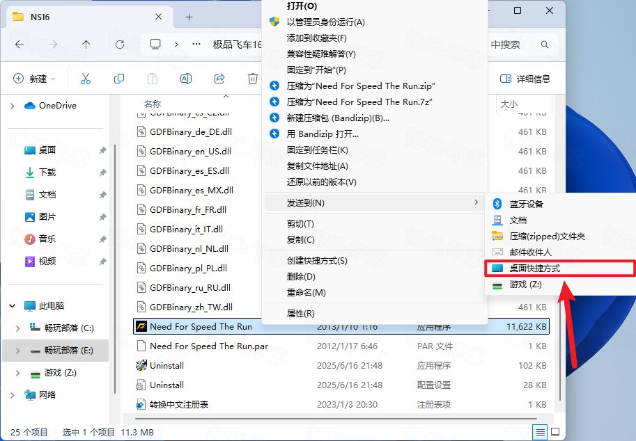This screenshot has width=636, height=441.
Task: Open the 新建 dropdown button
Action: [x=34, y=79]
